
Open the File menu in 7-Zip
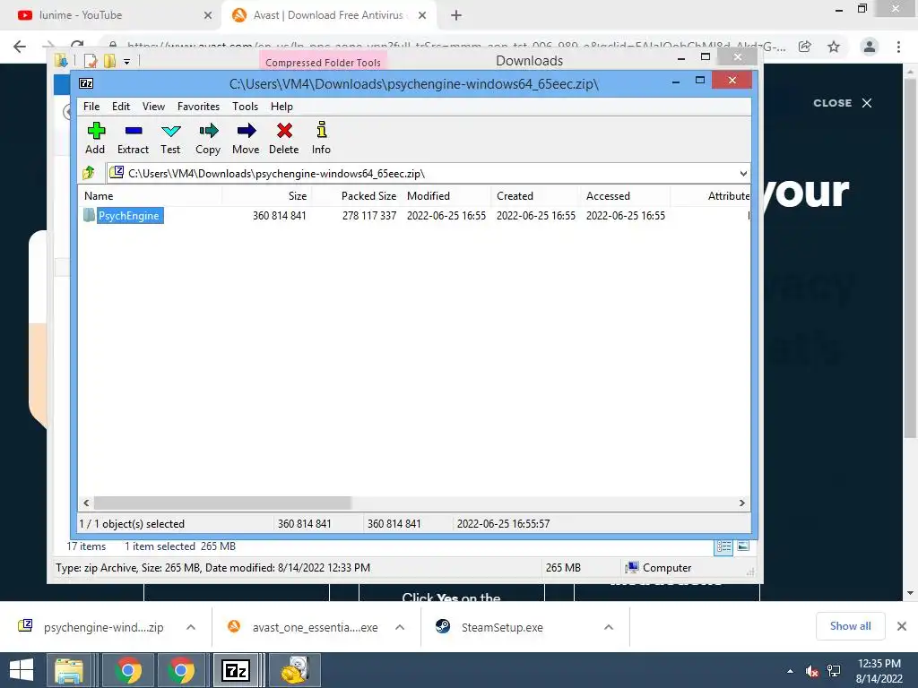[x=91, y=107]
